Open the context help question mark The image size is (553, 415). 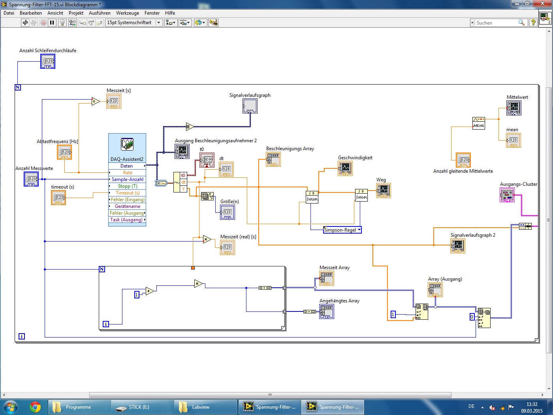533,23
